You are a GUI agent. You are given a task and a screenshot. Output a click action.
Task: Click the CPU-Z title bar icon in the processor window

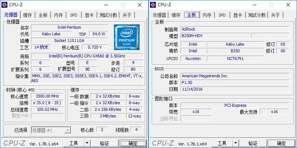tap(6, 5)
